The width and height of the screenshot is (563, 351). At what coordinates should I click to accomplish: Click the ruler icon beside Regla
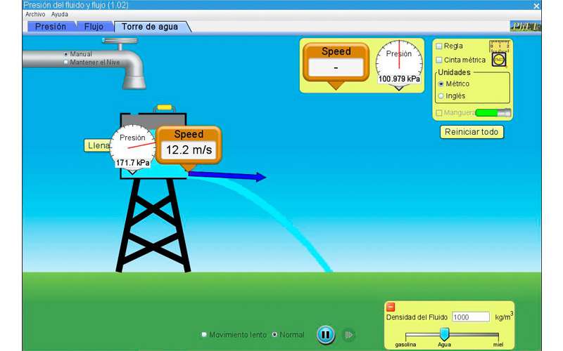[499, 46]
